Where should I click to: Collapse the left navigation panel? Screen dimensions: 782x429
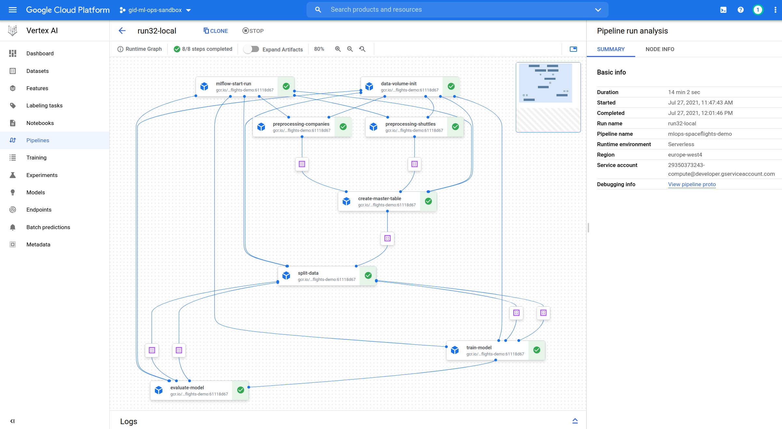click(x=12, y=421)
